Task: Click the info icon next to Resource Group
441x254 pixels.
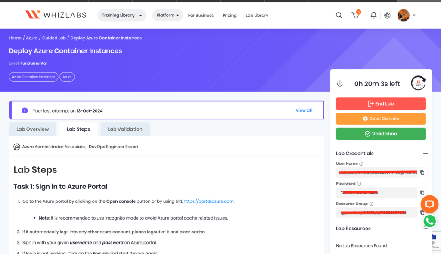Action: point(371,204)
